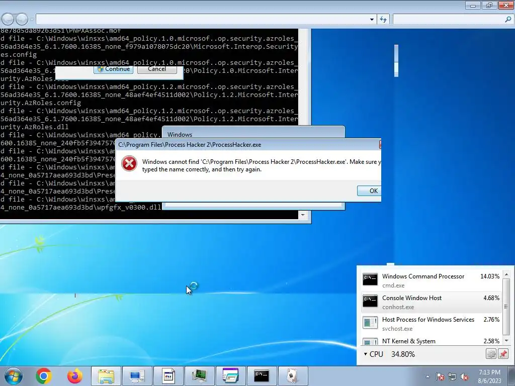Open the recent pages dropdown beside navigation buttons
The height and width of the screenshot is (386, 515).
32,19
